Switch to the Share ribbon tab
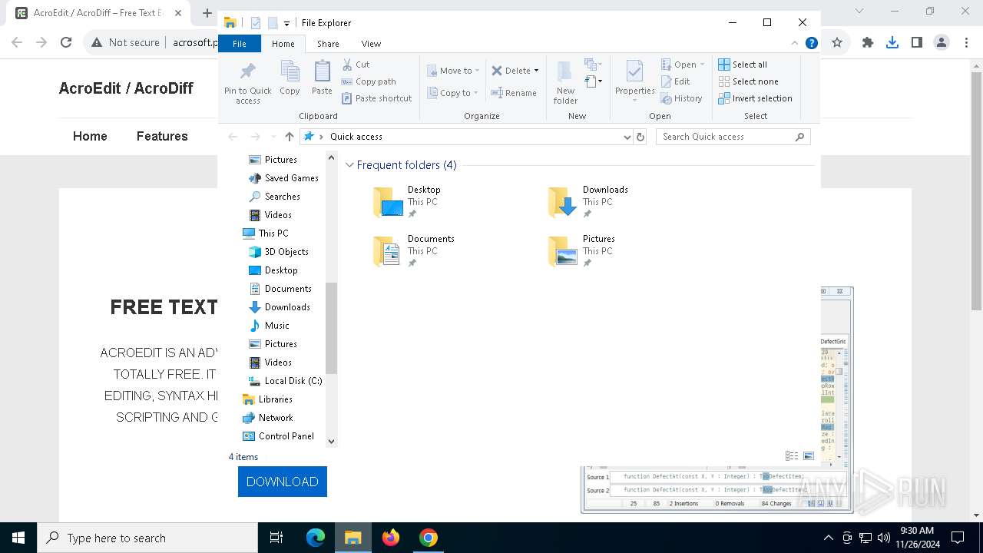The height and width of the screenshot is (553, 983). click(328, 44)
